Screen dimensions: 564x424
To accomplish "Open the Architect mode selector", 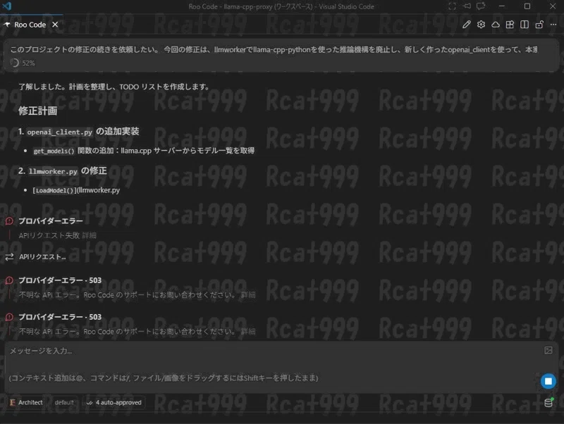I will click(26, 402).
